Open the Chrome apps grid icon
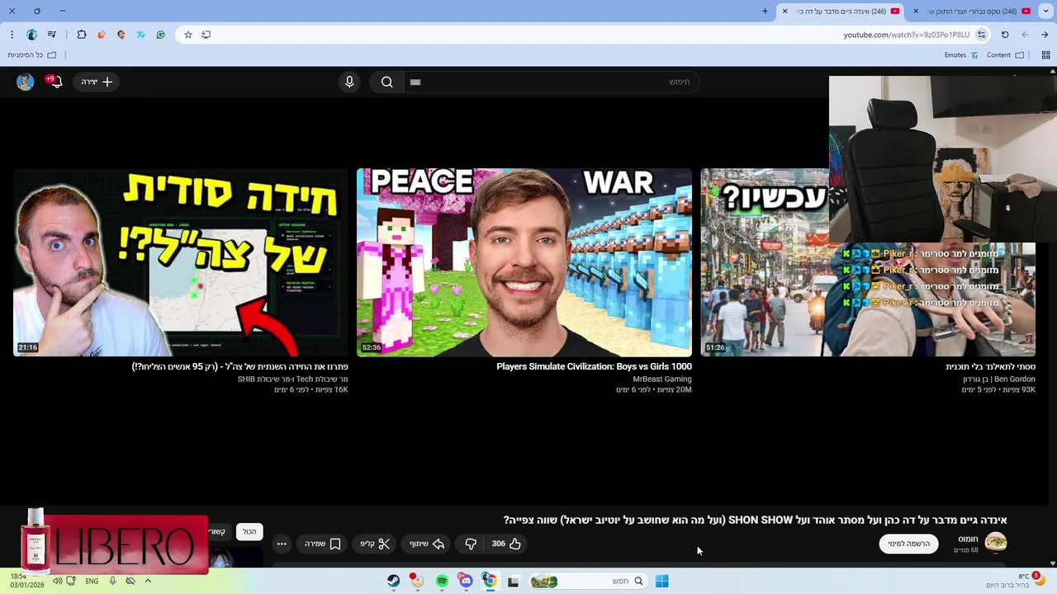1057x594 pixels. pos(1045,55)
